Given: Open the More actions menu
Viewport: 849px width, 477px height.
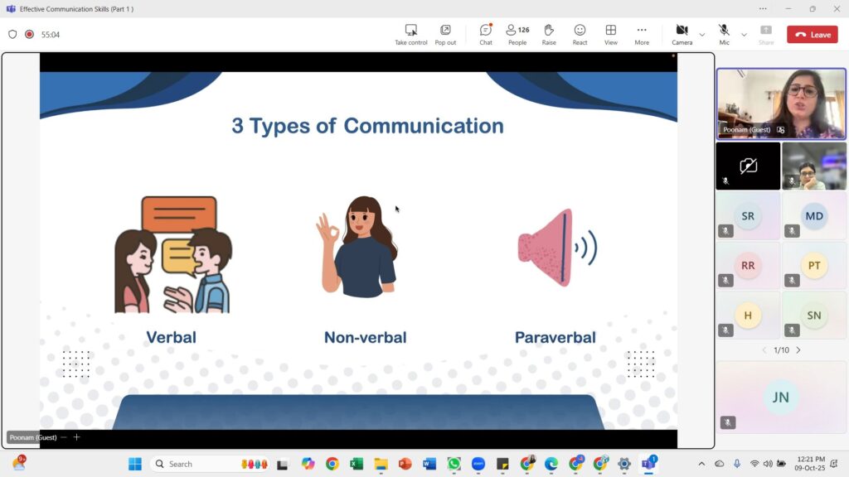Looking at the screenshot, I should pos(642,34).
